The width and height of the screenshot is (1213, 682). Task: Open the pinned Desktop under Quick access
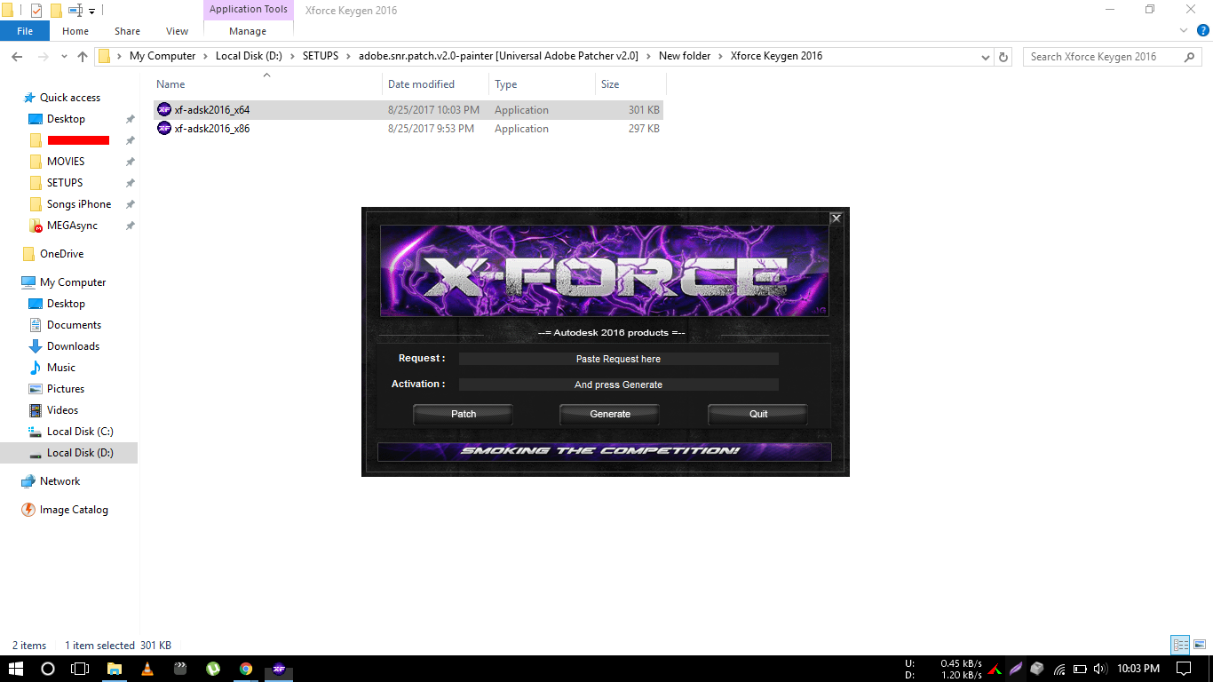[x=66, y=119]
